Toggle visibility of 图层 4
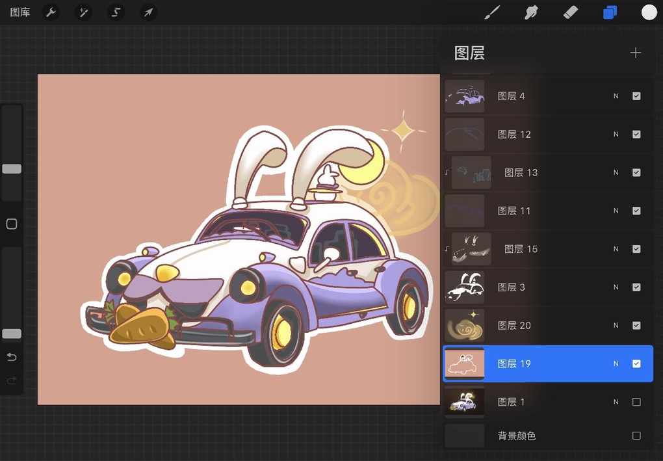This screenshot has width=663, height=461. pos(636,96)
